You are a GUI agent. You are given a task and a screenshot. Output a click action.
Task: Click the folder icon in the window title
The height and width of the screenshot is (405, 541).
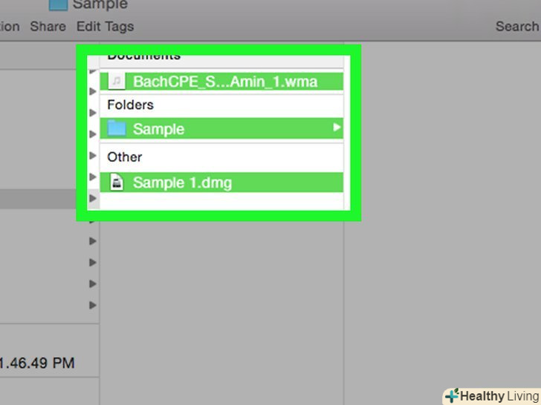(58, 4)
